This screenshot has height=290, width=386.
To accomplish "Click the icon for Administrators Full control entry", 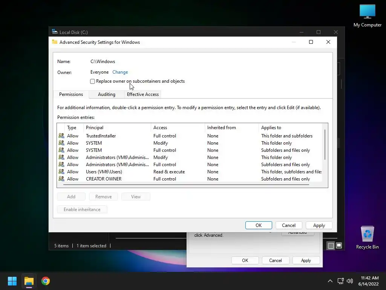I will (61, 164).
